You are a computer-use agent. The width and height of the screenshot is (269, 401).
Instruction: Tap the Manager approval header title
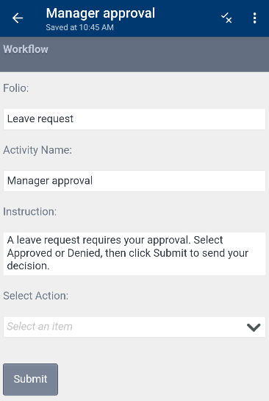[x=101, y=13]
